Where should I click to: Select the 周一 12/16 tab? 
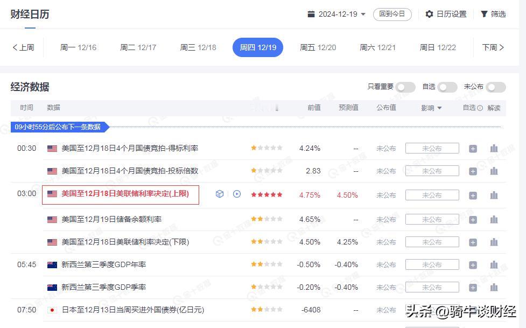pos(78,47)
